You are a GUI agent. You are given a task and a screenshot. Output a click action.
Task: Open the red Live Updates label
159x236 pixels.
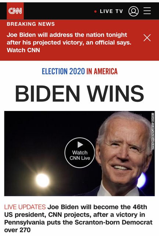tap(25, 207)
